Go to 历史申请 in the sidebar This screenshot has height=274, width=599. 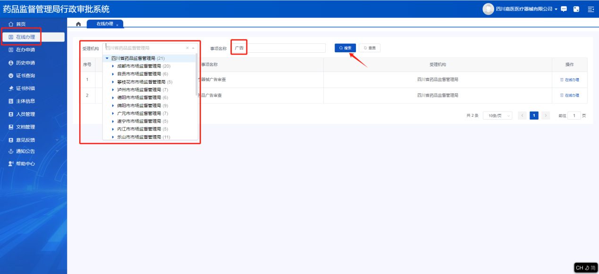pos(25,63)
